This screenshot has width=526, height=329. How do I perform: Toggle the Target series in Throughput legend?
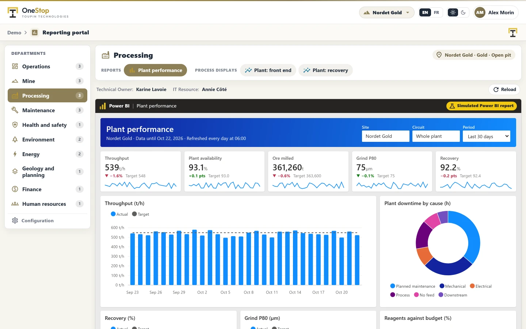(141, 214)
